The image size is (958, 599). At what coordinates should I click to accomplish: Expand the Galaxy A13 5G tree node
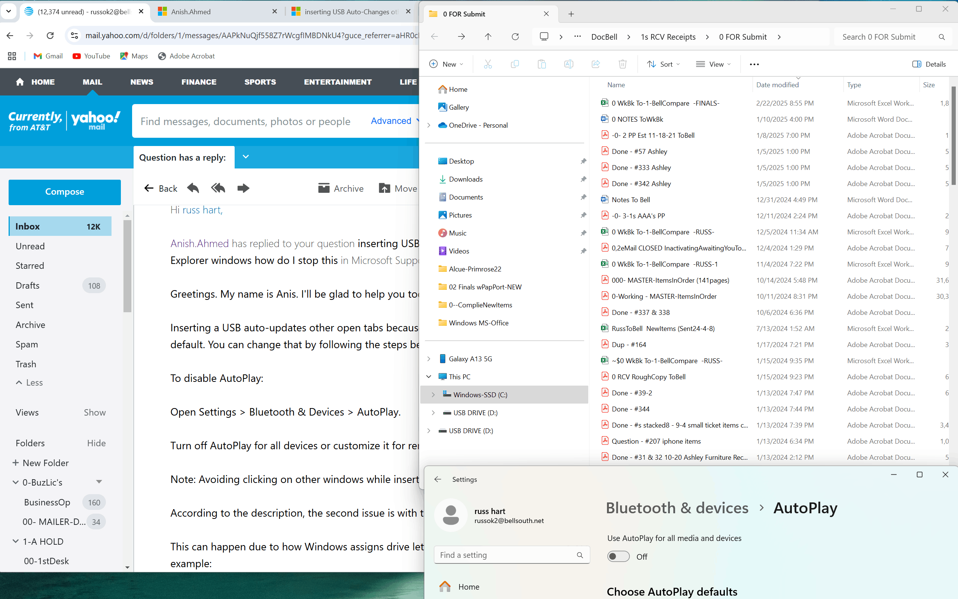coord(429,359)
